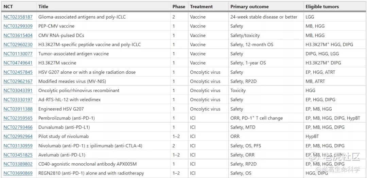Open the NCT03043391 trial link
This screenshot has height=178, width=367.
pyautogui.click(x=18, y=90)
